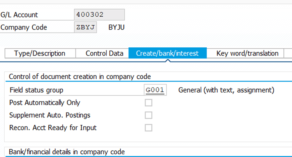Open the Control Data tab
Viewport: 292px width, 157px height.
[104, 53]
